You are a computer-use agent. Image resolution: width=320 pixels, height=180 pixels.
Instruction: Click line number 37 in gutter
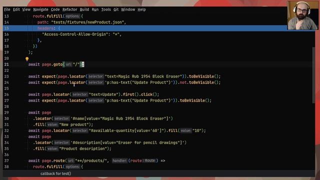(x=6, y=161)
